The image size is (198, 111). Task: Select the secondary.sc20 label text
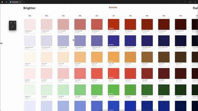pos(46,47)
